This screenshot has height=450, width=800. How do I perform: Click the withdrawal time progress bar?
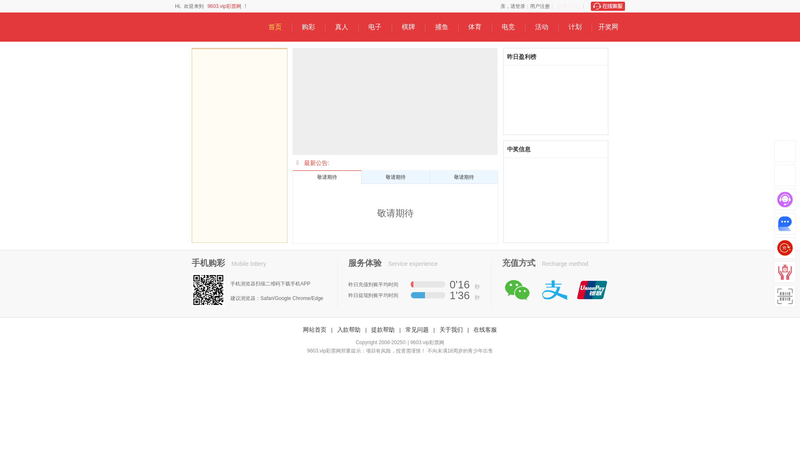[x=428, y=295]
